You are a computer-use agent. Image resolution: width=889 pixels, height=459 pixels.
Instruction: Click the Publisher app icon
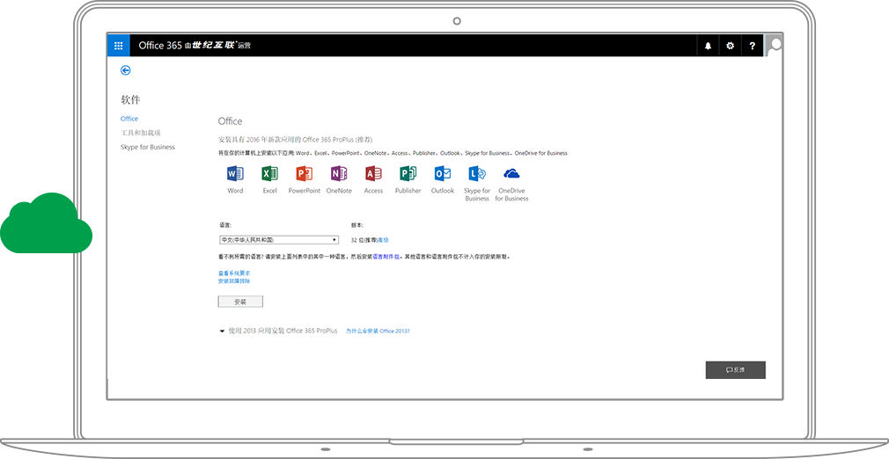(408, 173)
